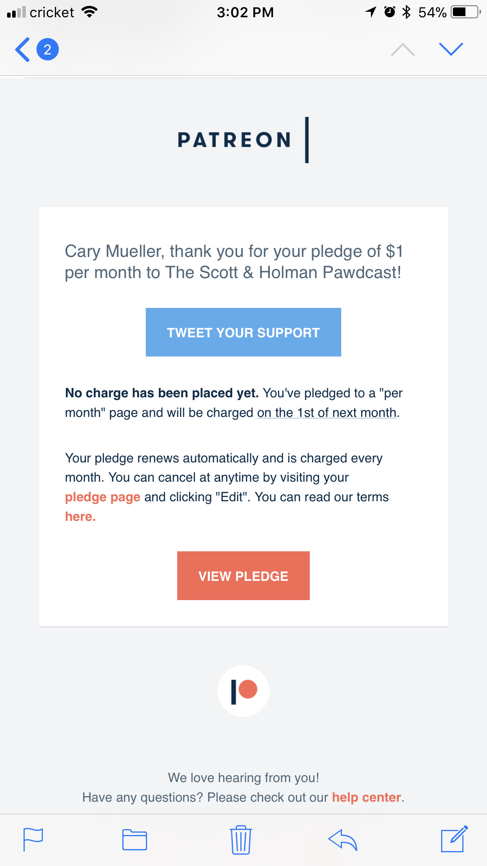Image resolution: width=487 pixels, height=866 pixels.
Task: Tap the unread count badge showing 2
Action: tap(47, 49)
